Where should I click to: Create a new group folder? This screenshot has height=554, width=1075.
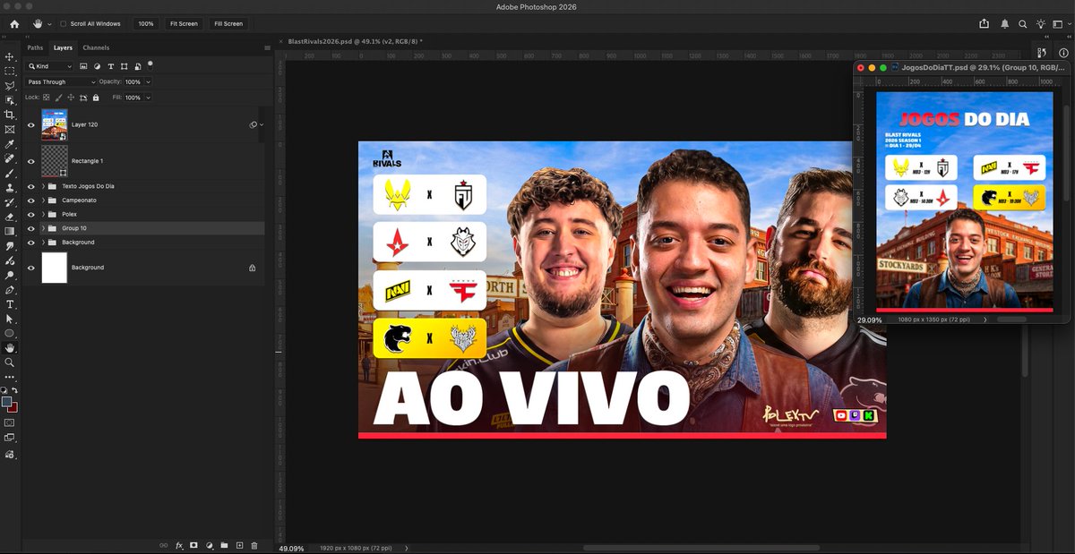coord(224,545)
